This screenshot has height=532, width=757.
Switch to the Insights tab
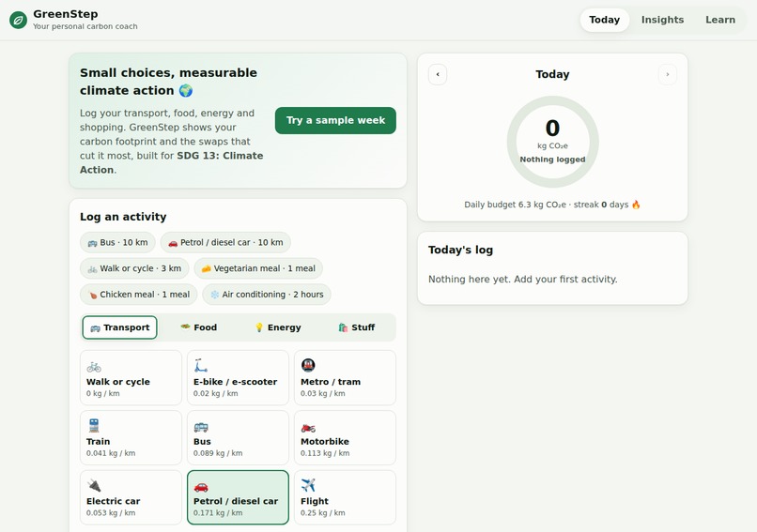662,20
